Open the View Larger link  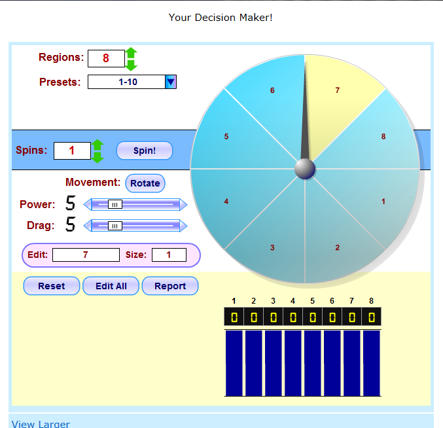pos(41,424)
